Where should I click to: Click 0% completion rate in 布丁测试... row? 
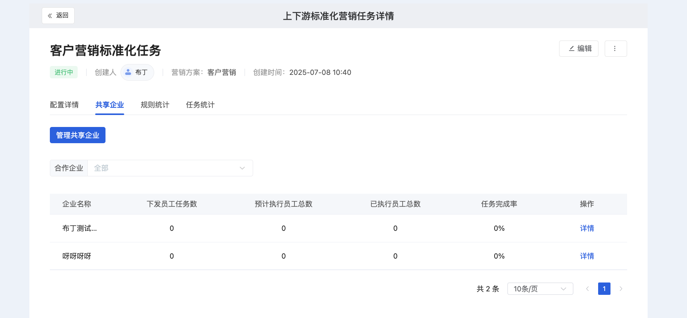tap(499, 228)
